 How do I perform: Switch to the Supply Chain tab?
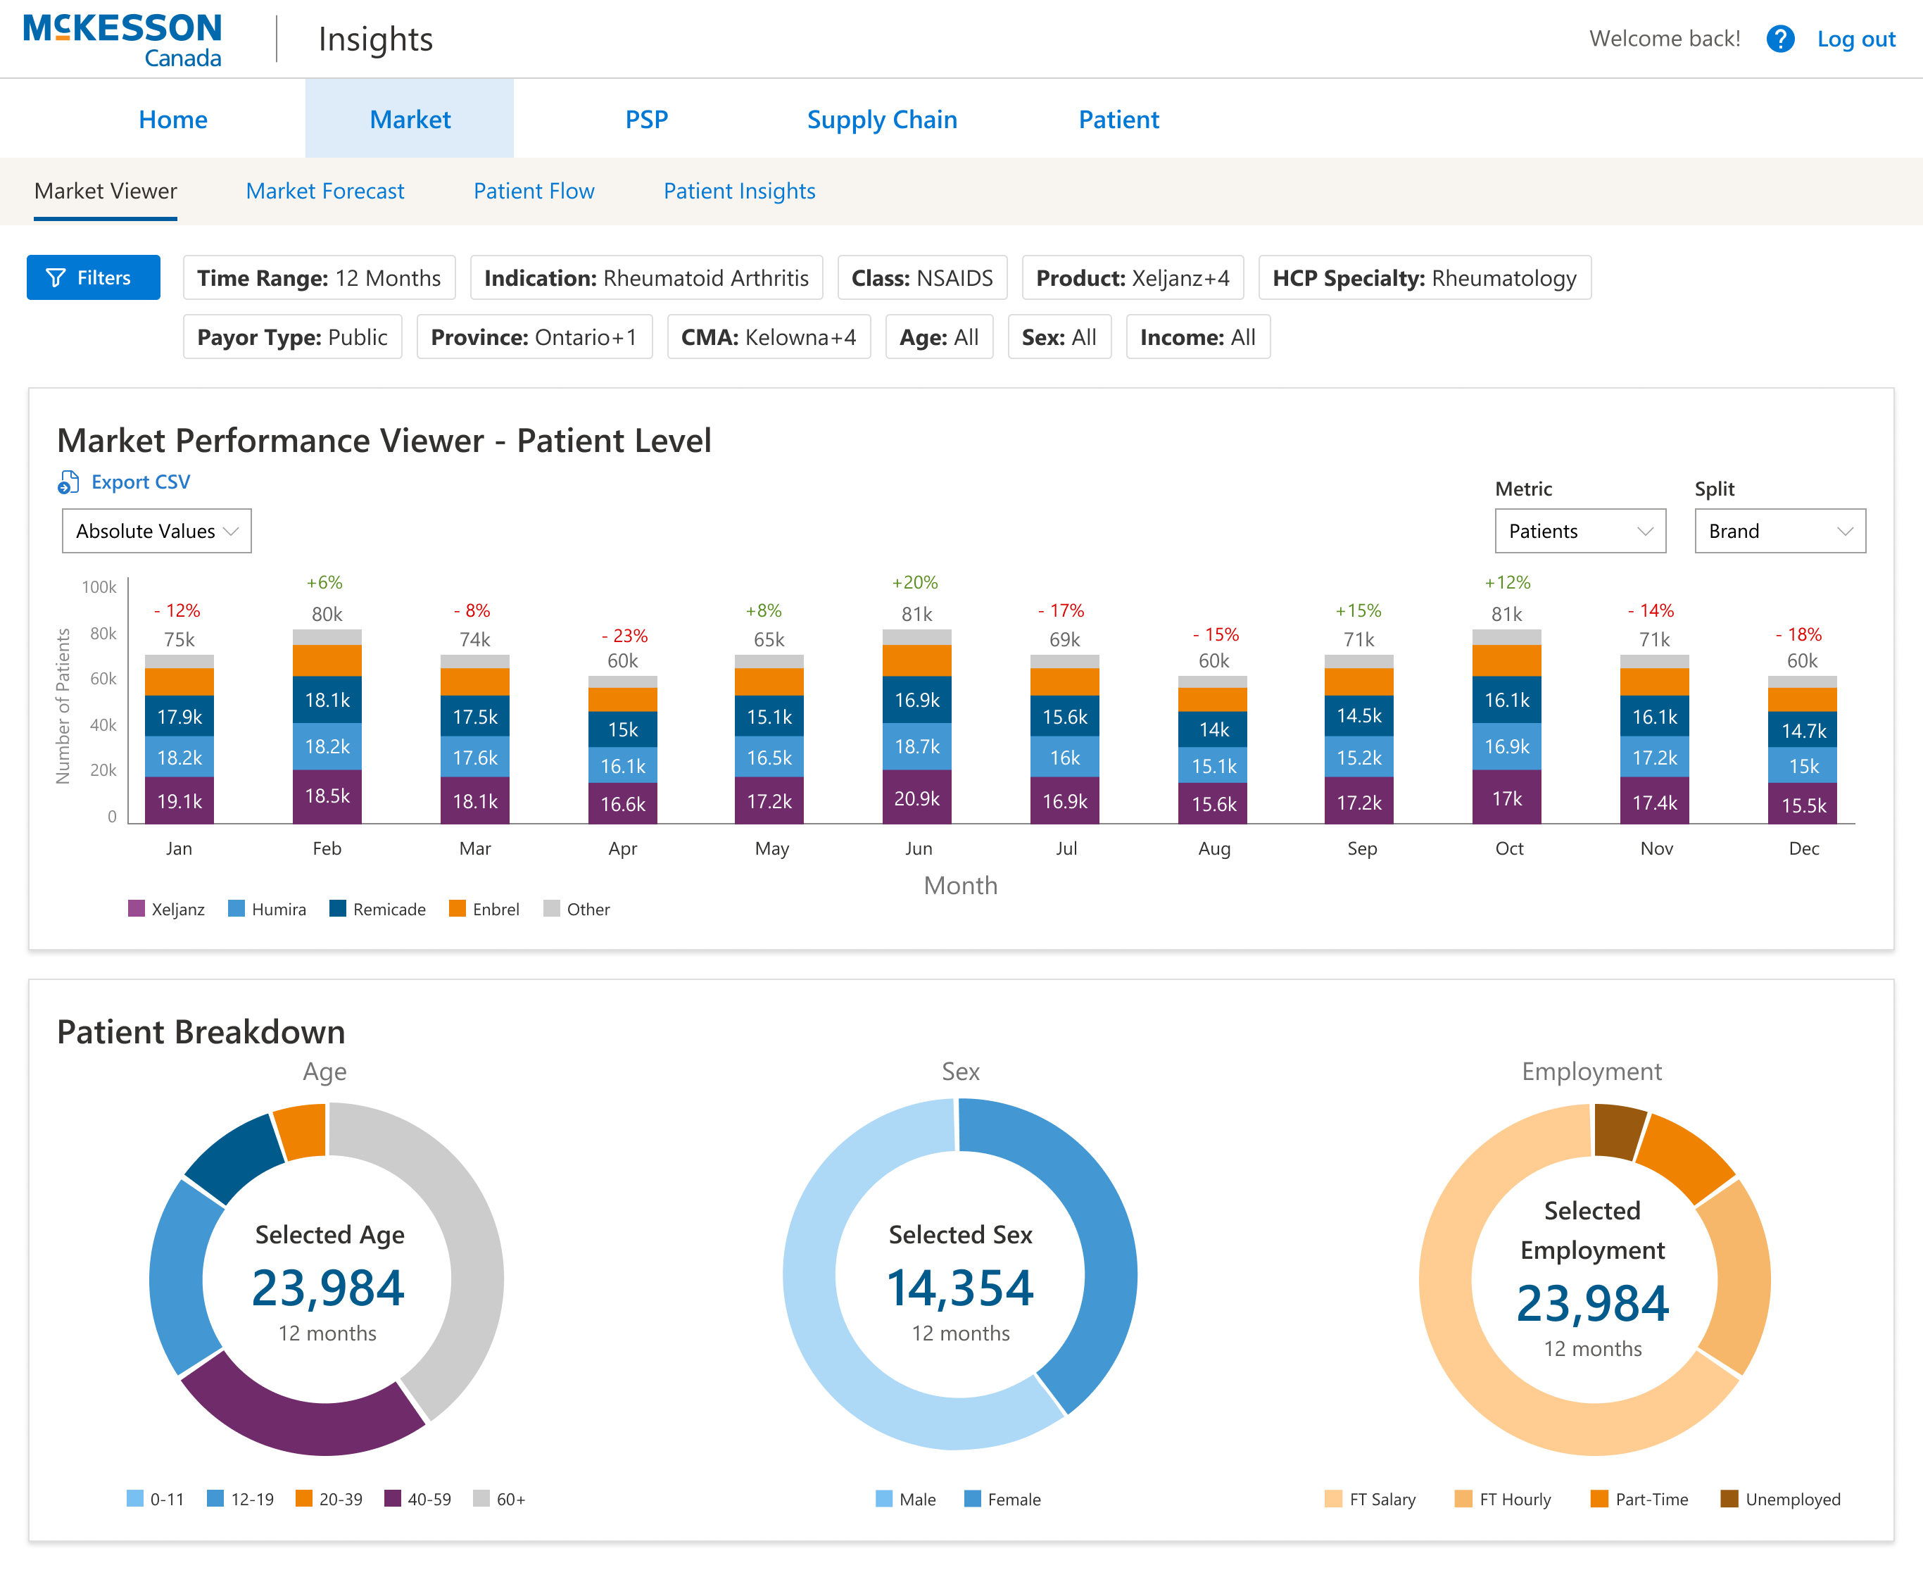881,118
